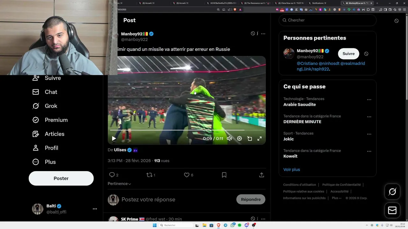The height and width of the screenshot is (229, 408).
Task: Click the Brave shields icon in address bar
Action: click(x=235, y=10)
